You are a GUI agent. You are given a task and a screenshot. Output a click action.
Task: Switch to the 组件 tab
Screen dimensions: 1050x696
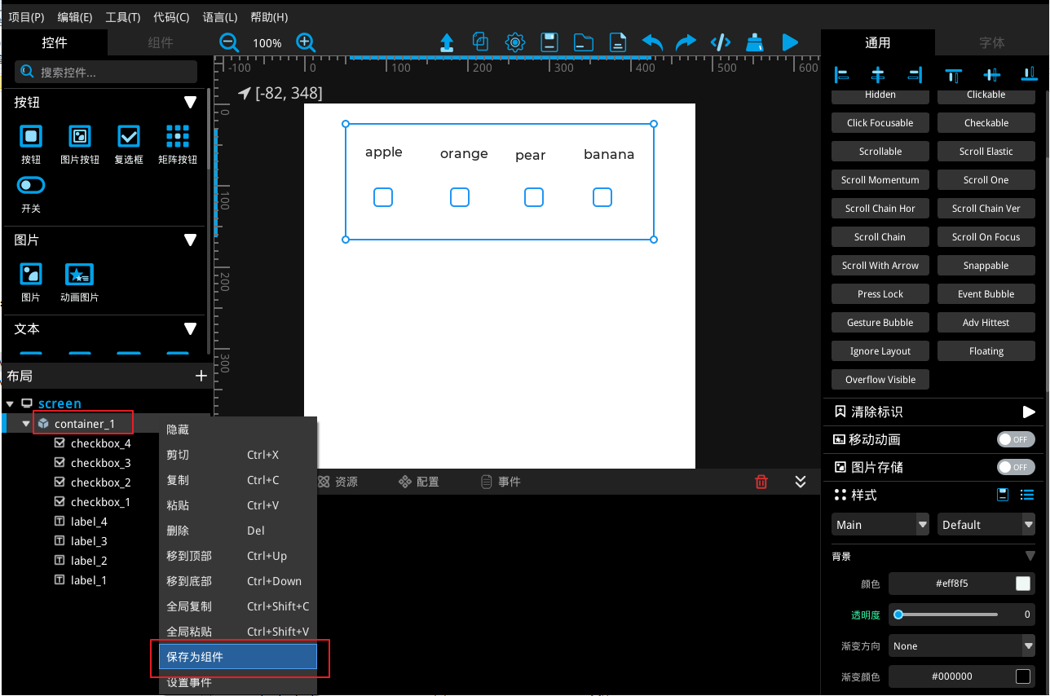click(x=161, y=42)
